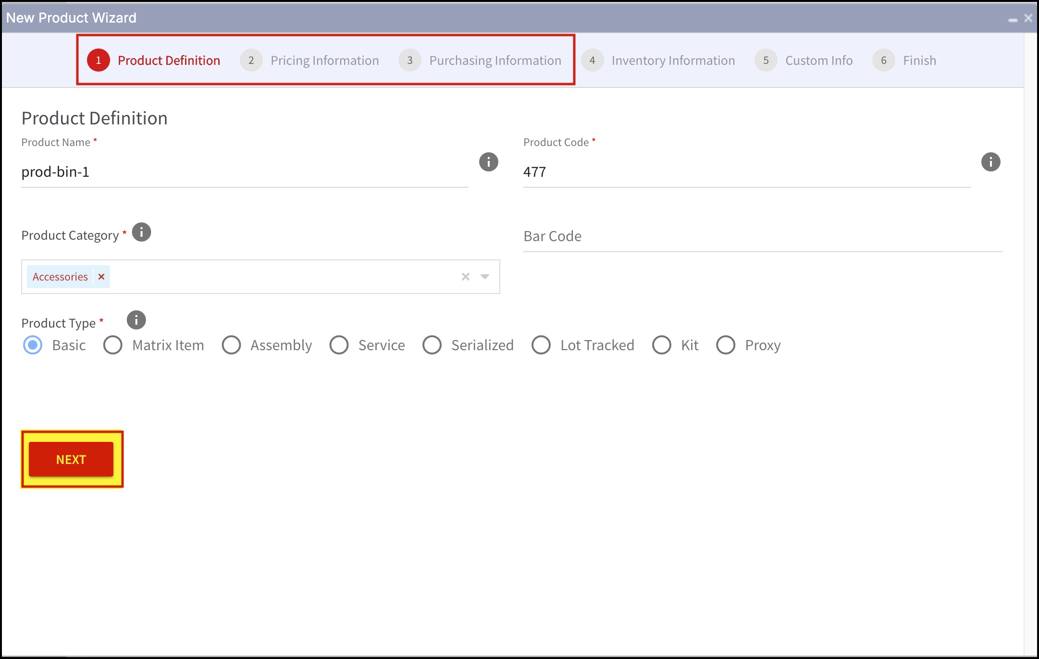Click the New Product Wizard title text
The height and width of the screenshot is (659, 1039).
click(71, 18)
